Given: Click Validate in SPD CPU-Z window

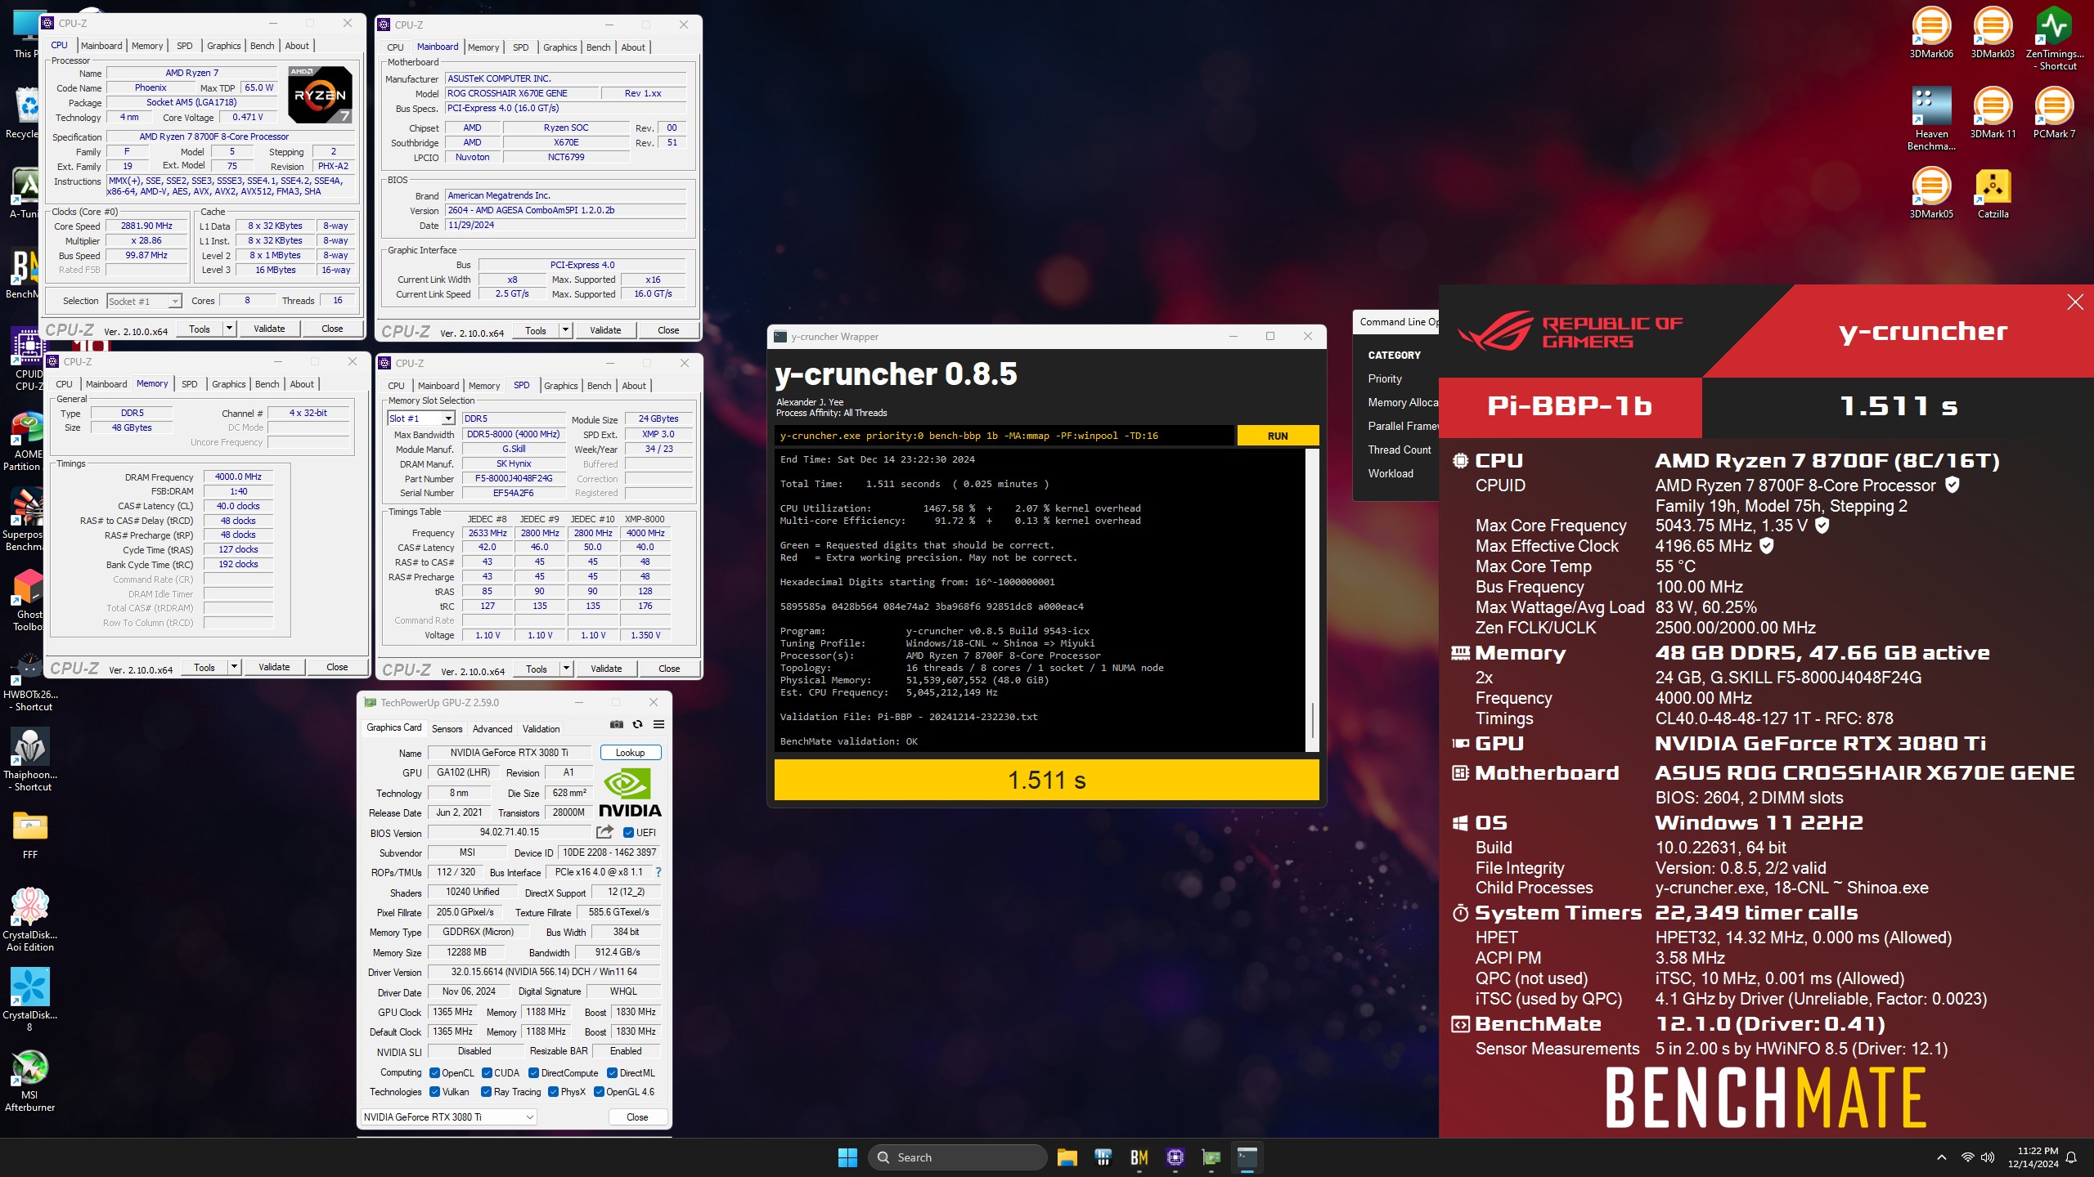Looking at the screenshot, I should [606, 669].
